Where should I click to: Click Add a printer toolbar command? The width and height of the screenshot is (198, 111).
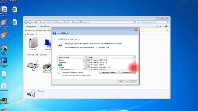(45, 26)
